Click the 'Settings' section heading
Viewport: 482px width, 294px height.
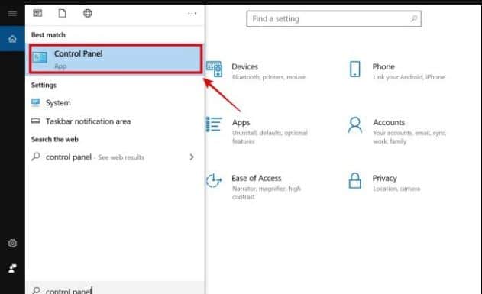[44, 85]
